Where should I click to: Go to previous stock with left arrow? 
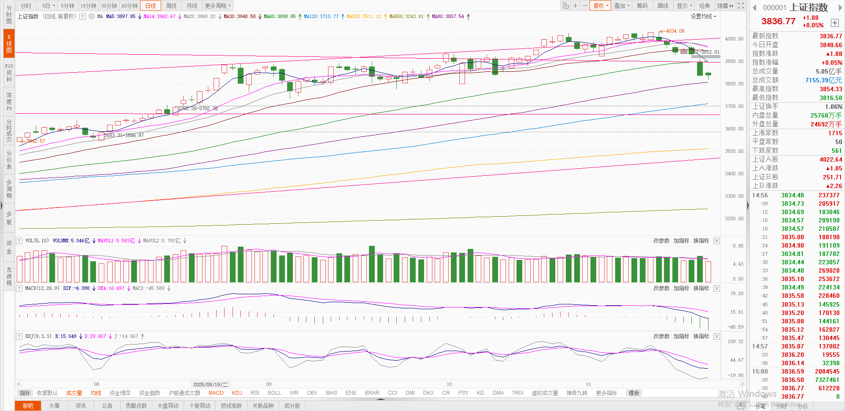[754, 7]
